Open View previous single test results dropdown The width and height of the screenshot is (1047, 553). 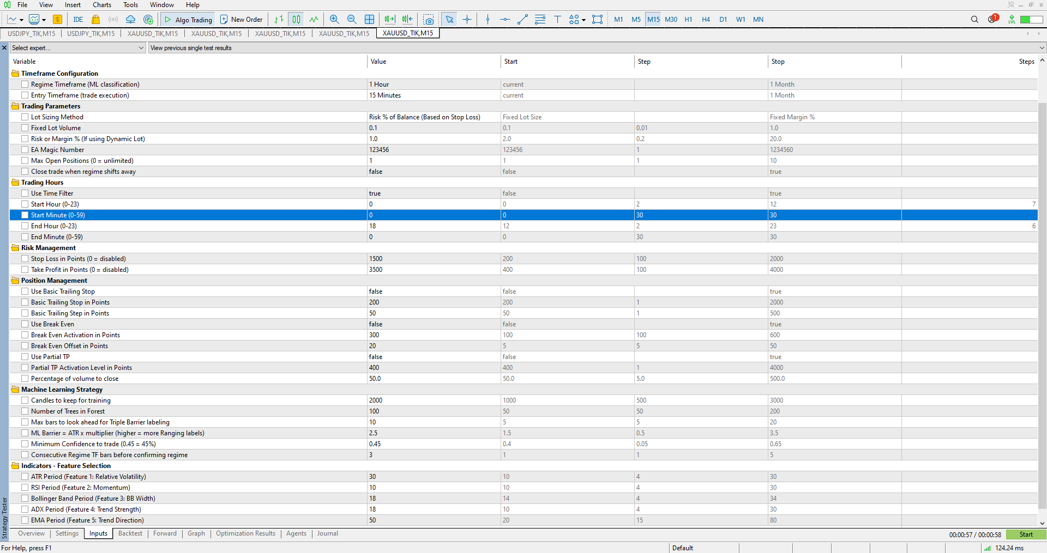point(597,48)
